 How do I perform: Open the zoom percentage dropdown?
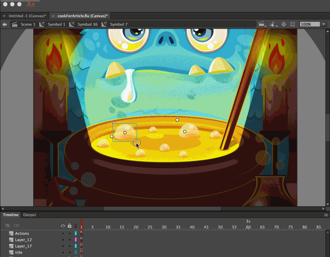[x=323, y=24]
